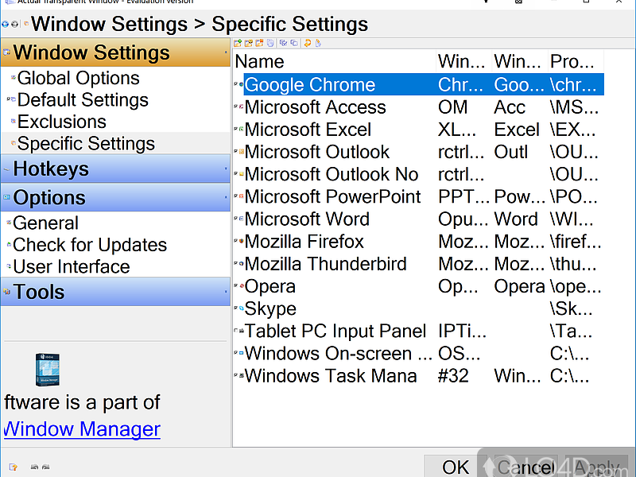Click the Pro... column header

pos(576,62)
